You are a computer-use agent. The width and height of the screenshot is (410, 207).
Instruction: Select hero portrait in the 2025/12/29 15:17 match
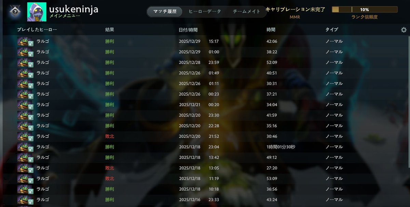click(x=25, y=41)
